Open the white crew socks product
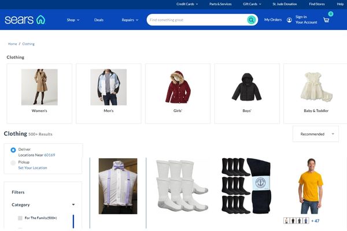Viewport: 347px width, 231px height. click(x=182, y=185)
